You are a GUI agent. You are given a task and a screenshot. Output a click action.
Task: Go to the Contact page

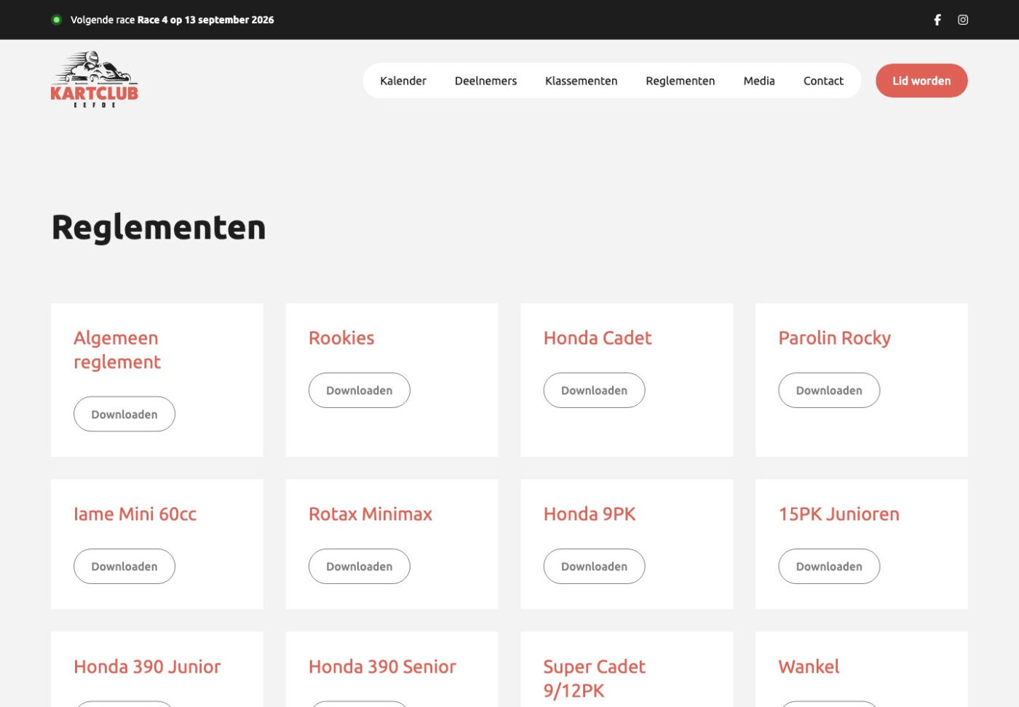823,81
